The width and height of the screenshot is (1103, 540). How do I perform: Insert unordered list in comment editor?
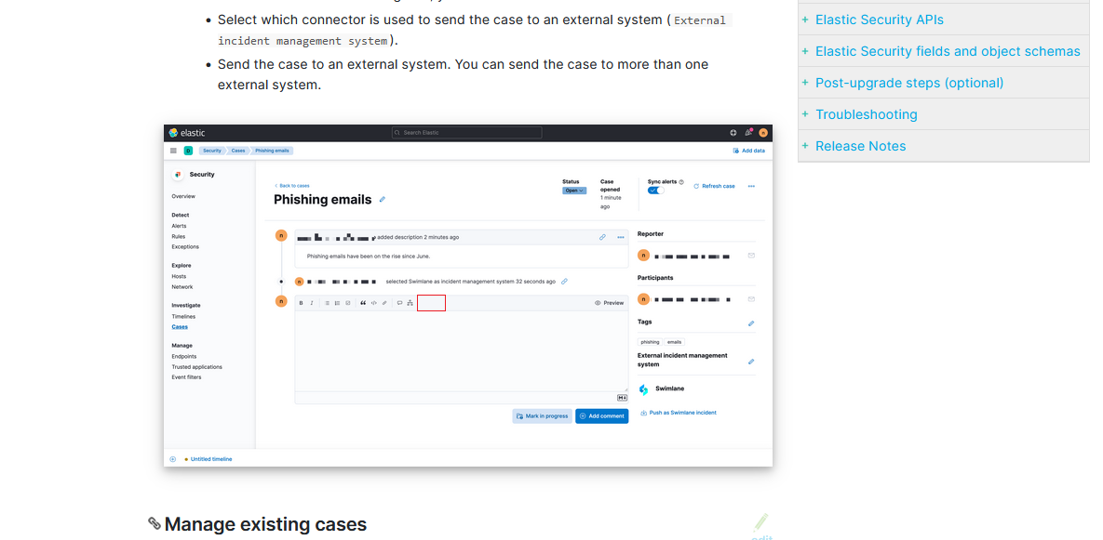(327, 303)
